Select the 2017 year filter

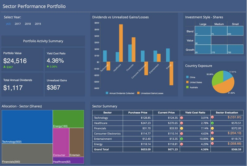pos(18,24)
